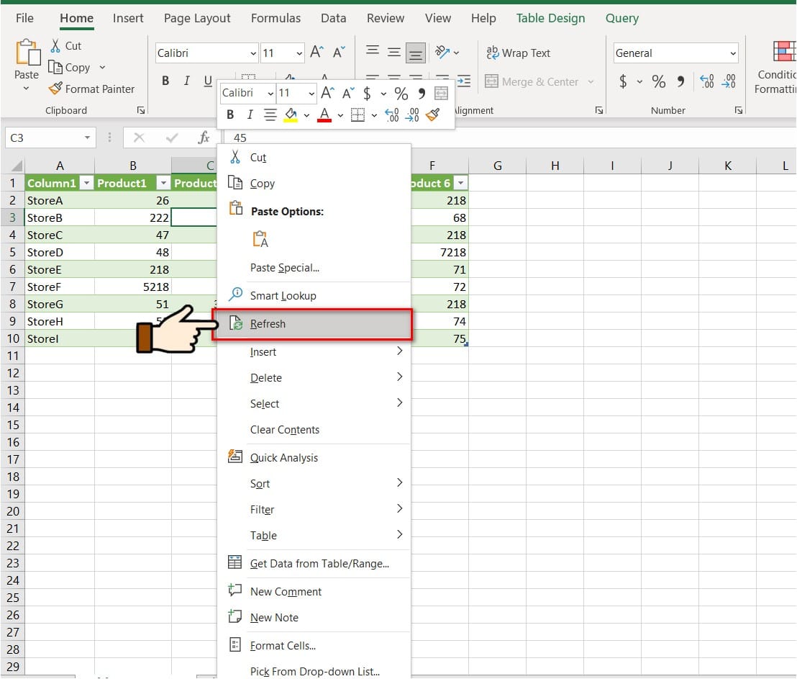This screenshot has width=797, height=679.
Task: Toggle Bold in the ribbon Font group
Action: tap(165, 81)
